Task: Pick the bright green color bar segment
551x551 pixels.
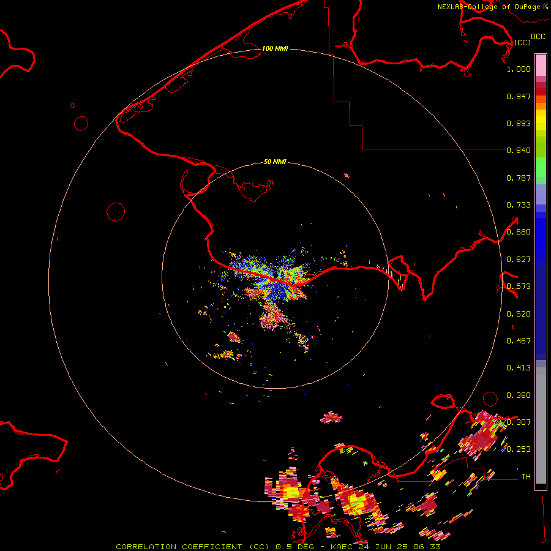Action: [x=541, y=167]
